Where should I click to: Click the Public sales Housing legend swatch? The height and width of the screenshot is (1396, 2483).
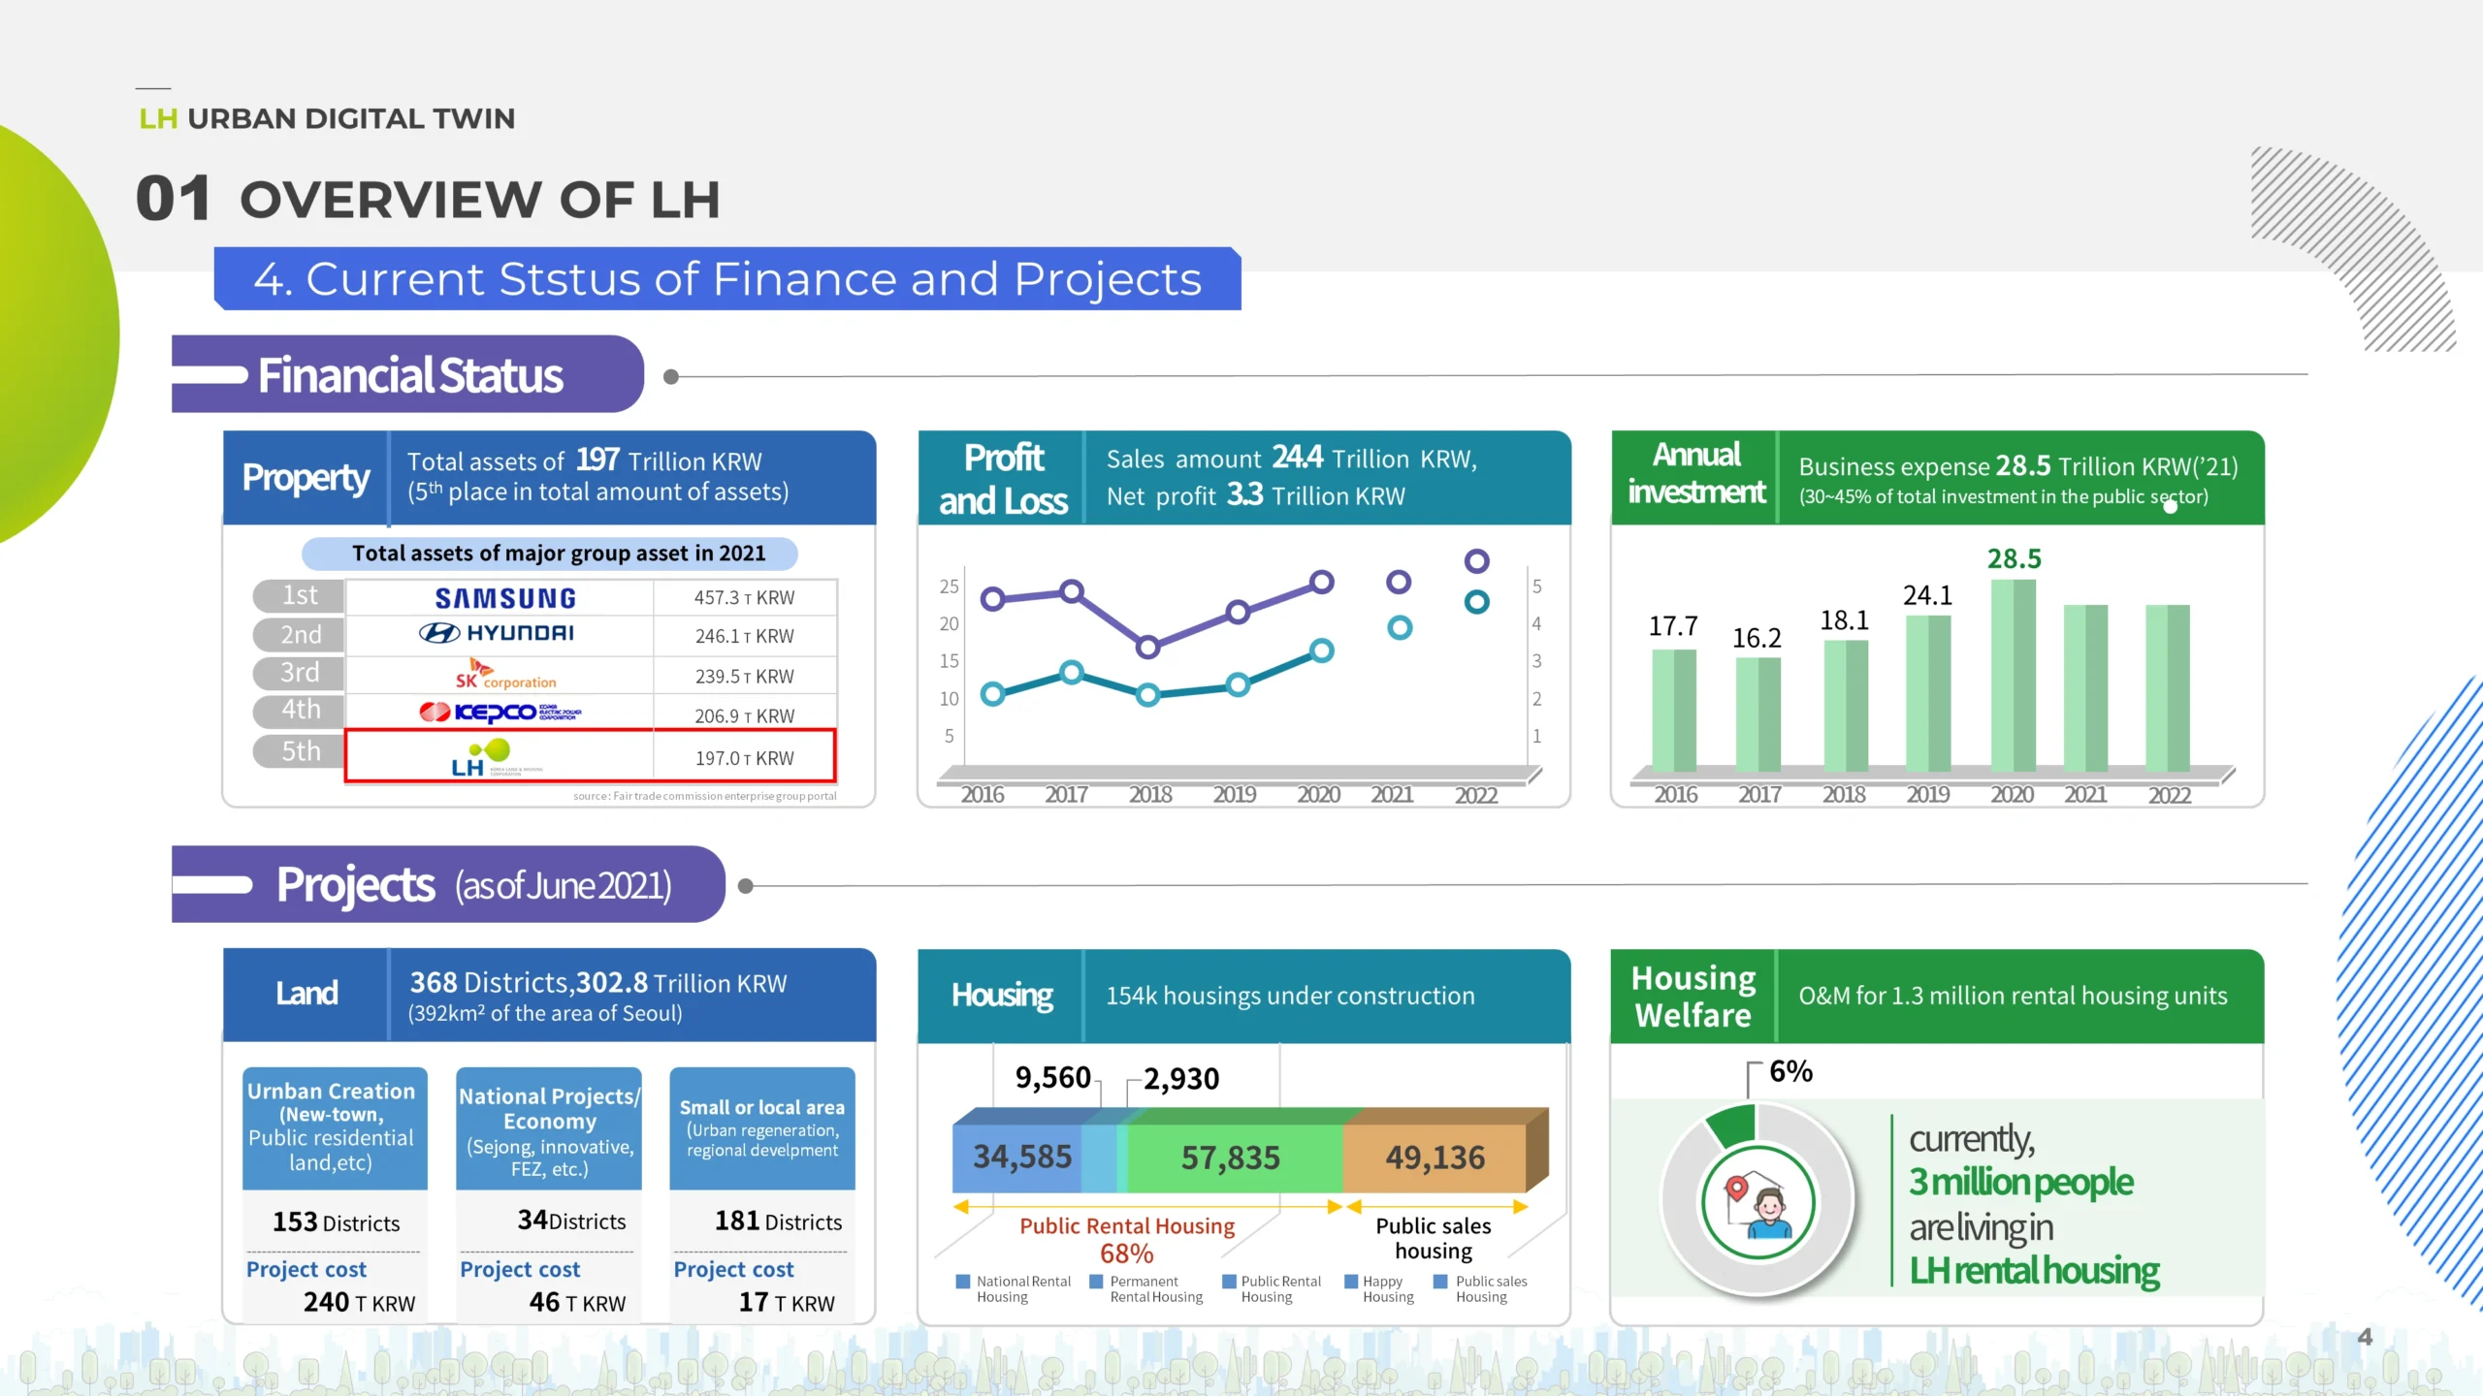pyautogui.click(x=1441, y=1282)
